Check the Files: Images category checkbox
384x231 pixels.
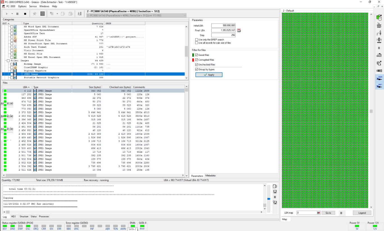[x=8, y=61]
